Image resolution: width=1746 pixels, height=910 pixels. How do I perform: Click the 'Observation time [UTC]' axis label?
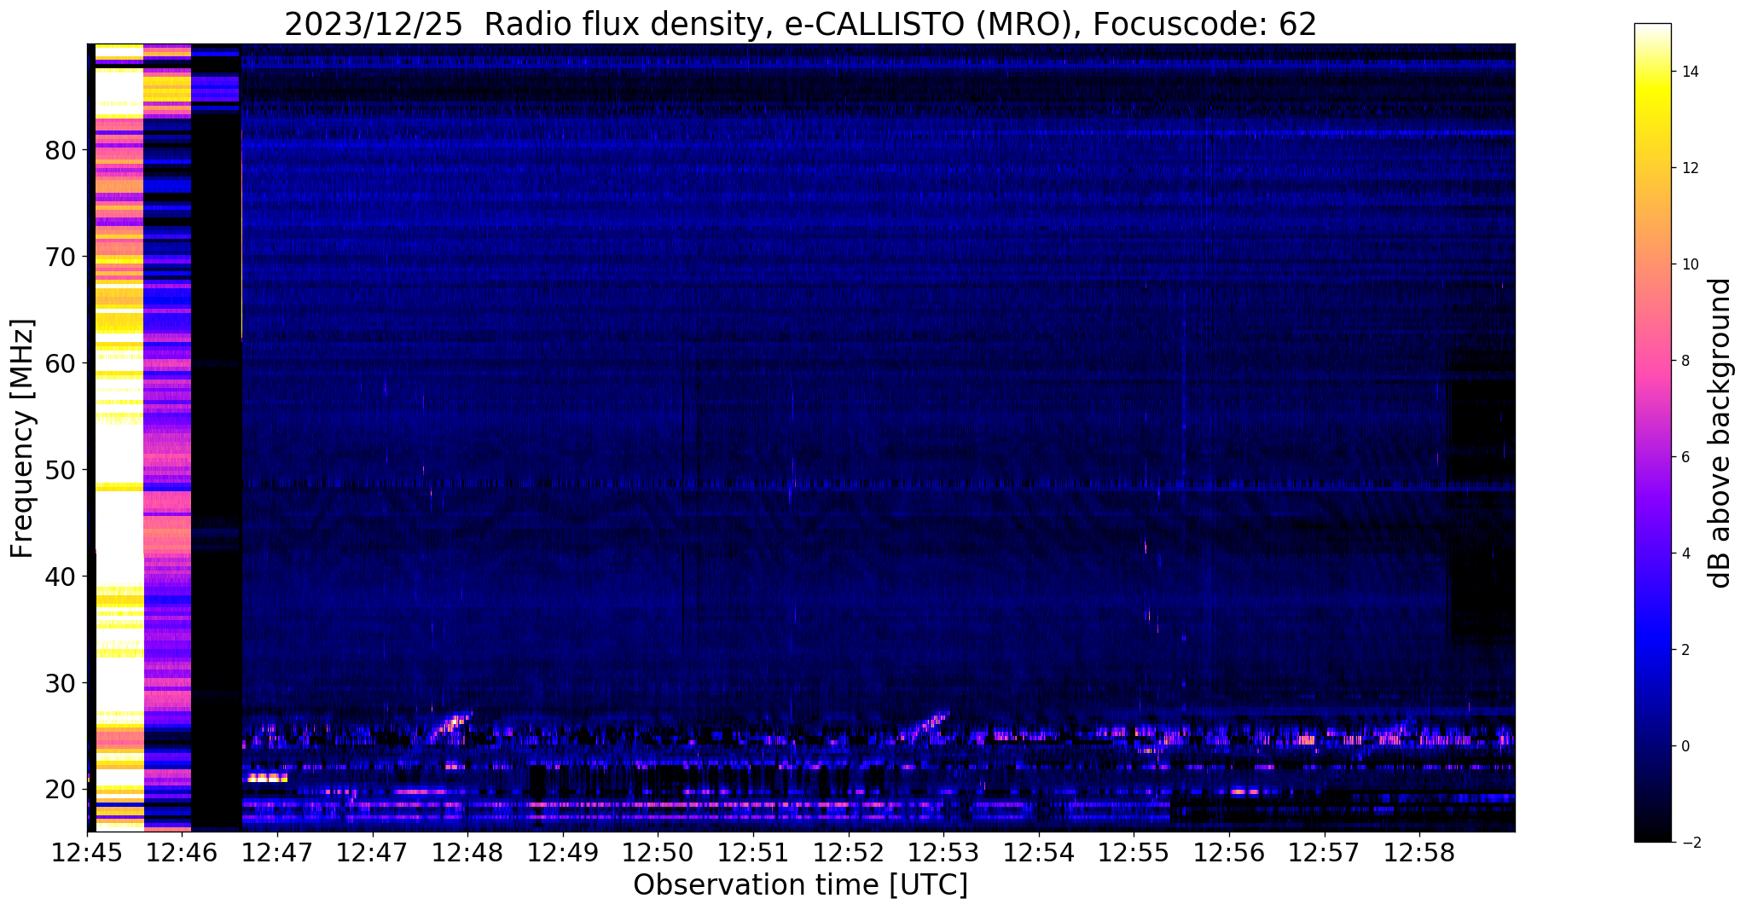click(800, 885)
